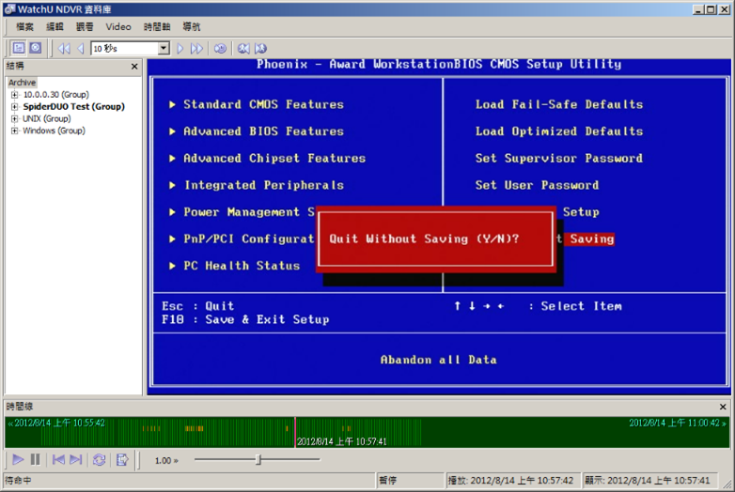Viewport: 735px width, 492px height.
Task: Select the UNIX (Group) tree item
Action: [x=46, y=119]
